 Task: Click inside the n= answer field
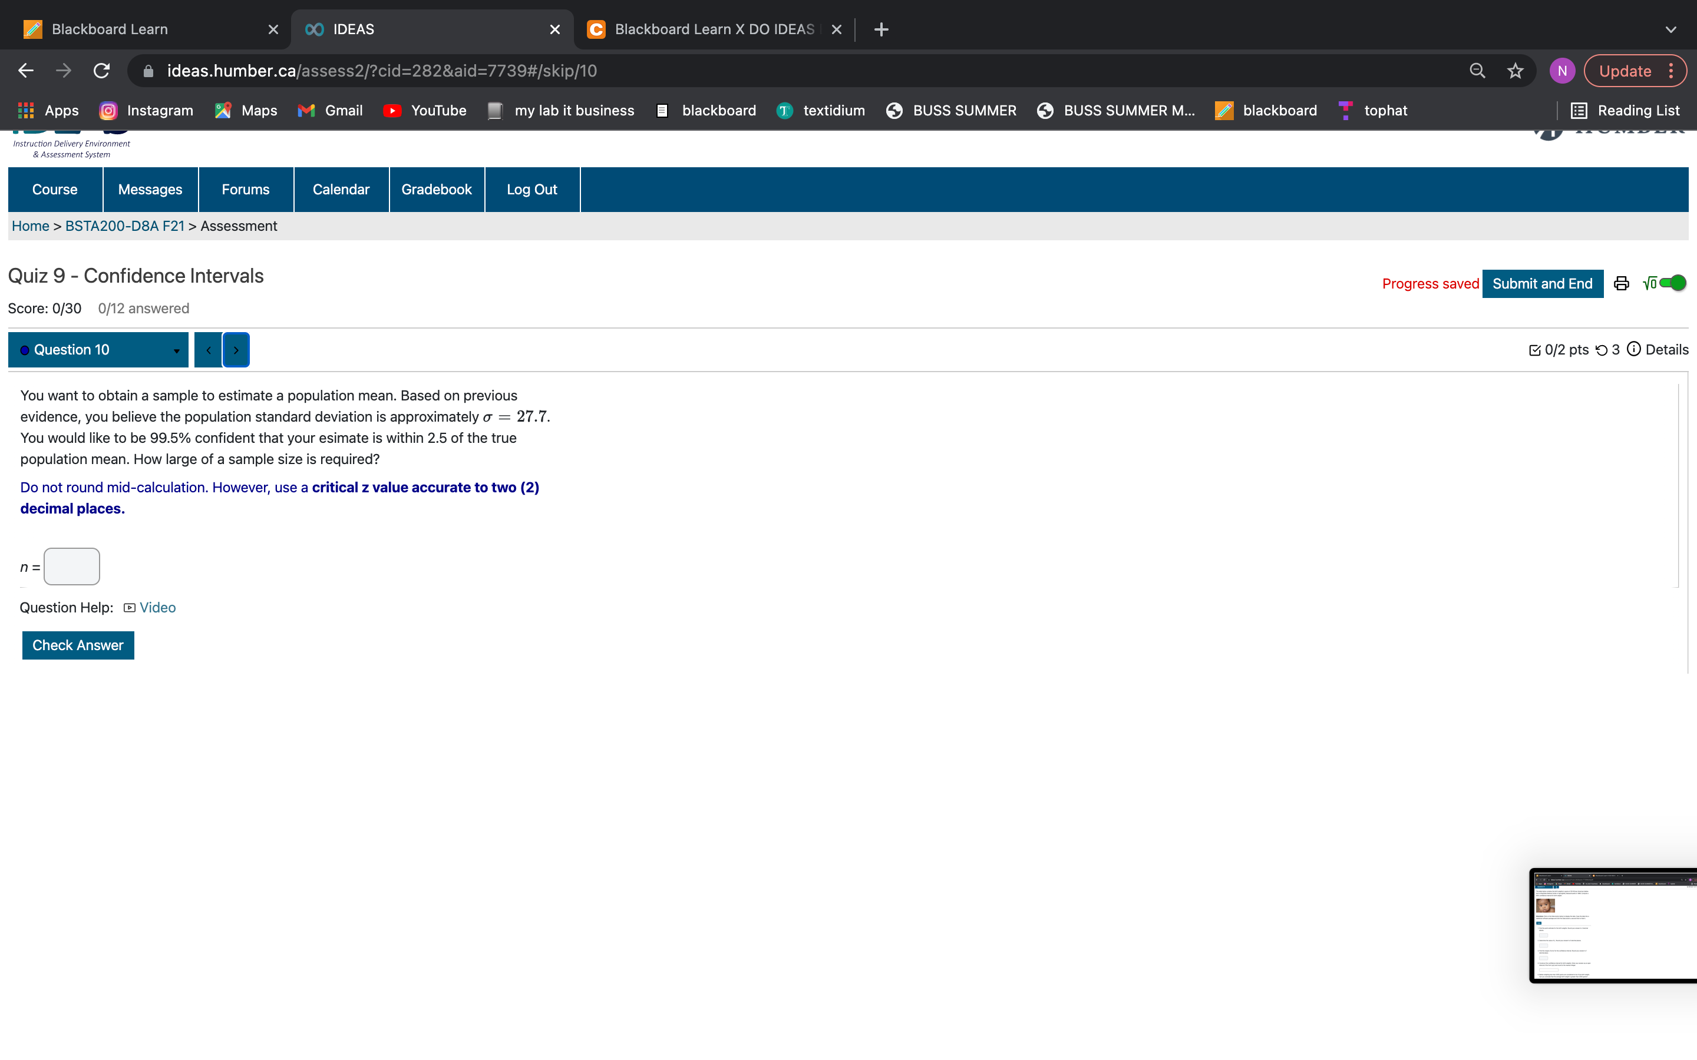point(71,567)
